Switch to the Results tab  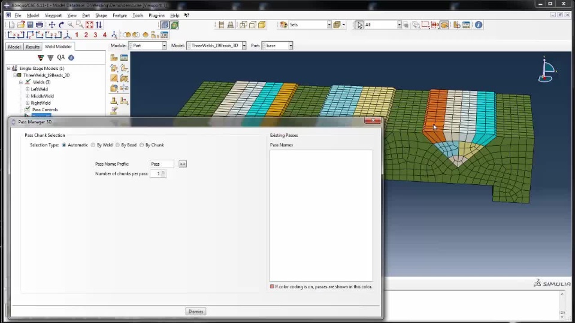[x=32, y=47]
